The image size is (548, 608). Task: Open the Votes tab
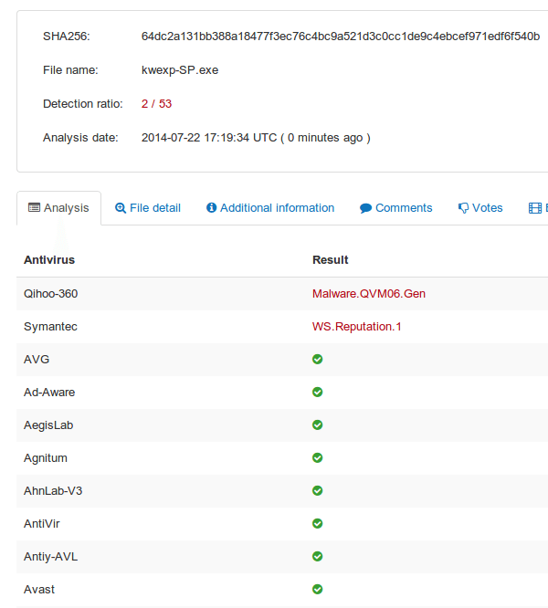pyautogui.click(x=480, y=208)
